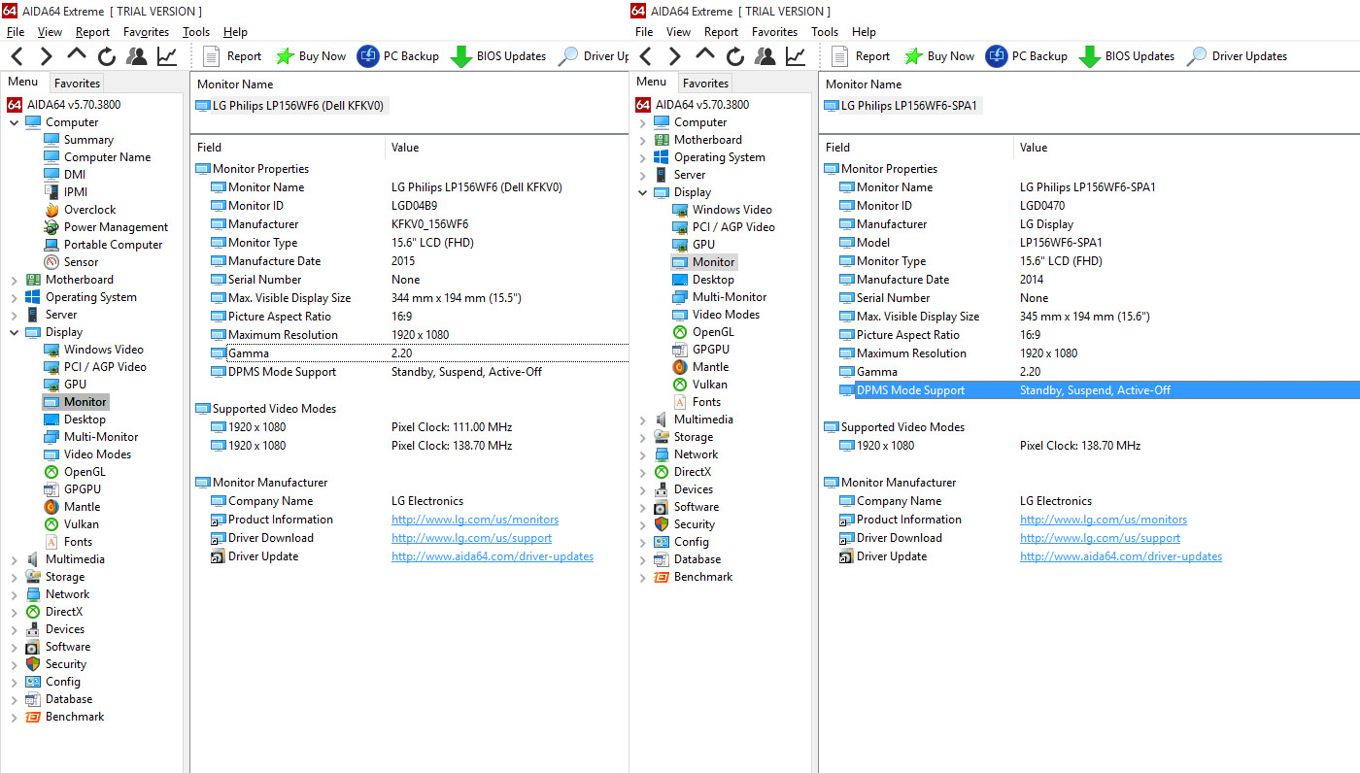Open aida64 driver-updates link in right window
The image size is (1360, 773).
[1121, 556]
